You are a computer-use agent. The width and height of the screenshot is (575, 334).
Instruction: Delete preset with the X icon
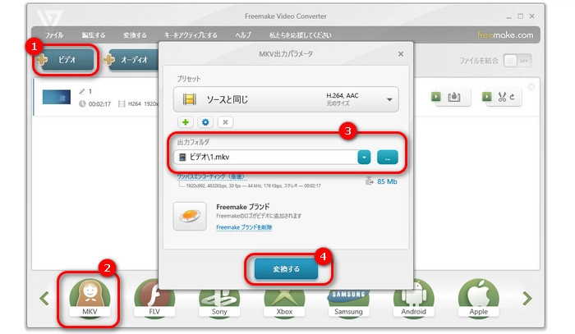click(225, 122)
